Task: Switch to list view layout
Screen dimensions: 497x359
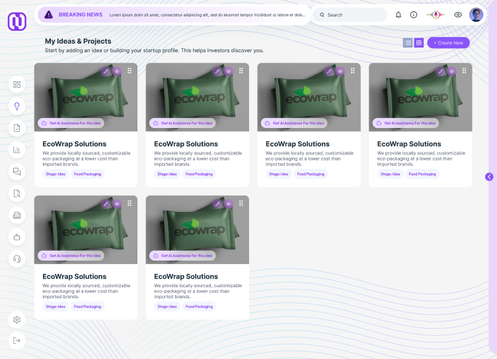Action: 408,43
